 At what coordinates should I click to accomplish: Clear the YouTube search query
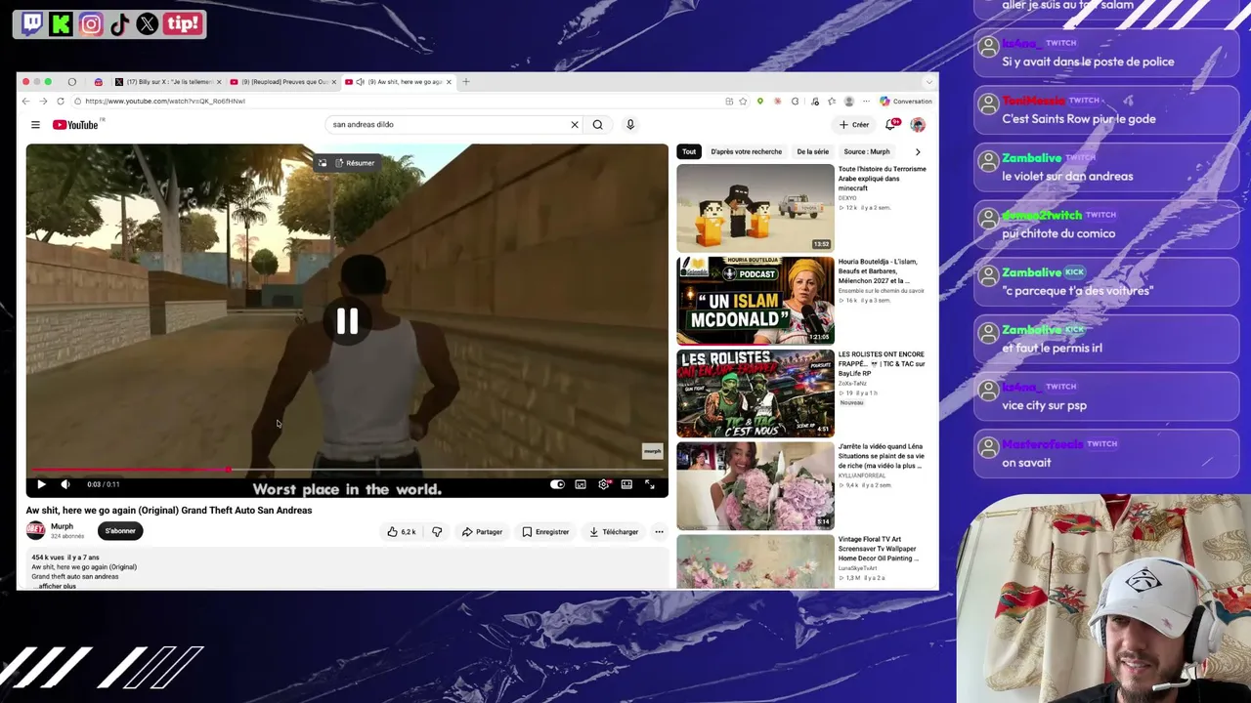575,125
